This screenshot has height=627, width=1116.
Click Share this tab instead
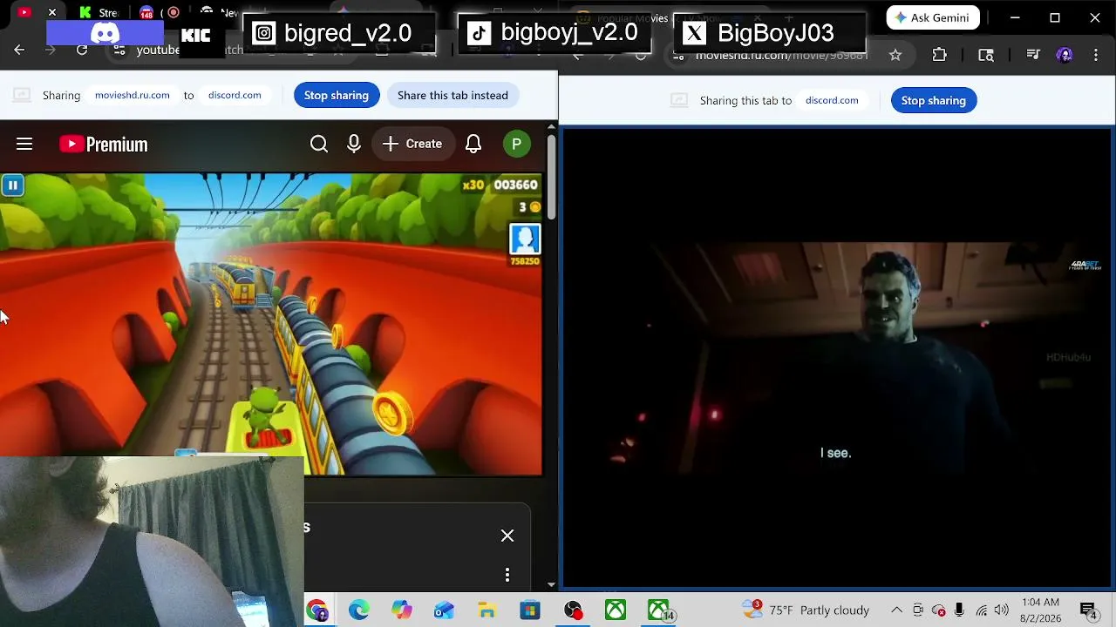(453, 95)
